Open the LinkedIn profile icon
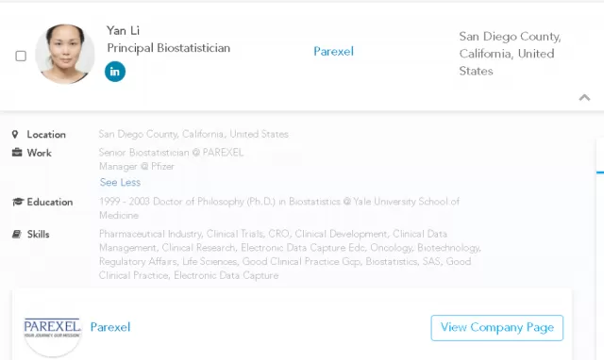604x360 pixels. (115, 72)
